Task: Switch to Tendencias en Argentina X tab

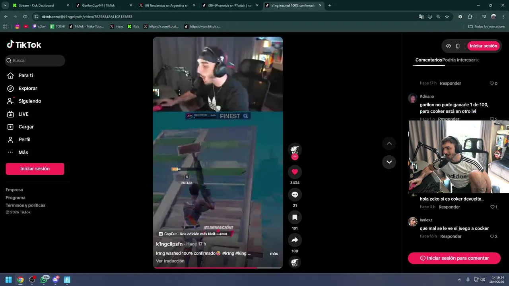Action: [166, 6]
